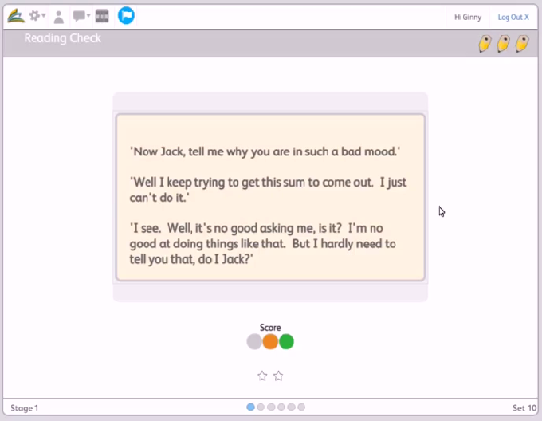Screen dimensions: 542x421
Task: Click the Hi Ginny greeting
Action: [x=467, y=17]
